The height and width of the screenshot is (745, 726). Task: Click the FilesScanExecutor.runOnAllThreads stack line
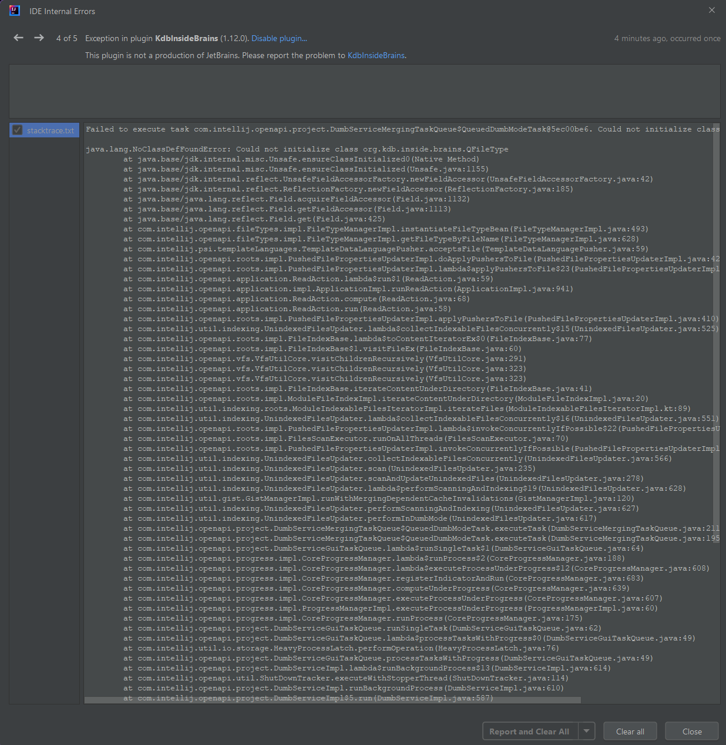(346, 439)
